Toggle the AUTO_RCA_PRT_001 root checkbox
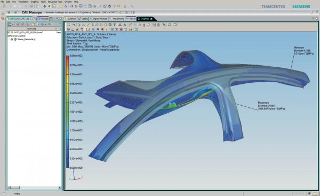The height and width of the screenshot is (196, 320). [x=9, y=33]
